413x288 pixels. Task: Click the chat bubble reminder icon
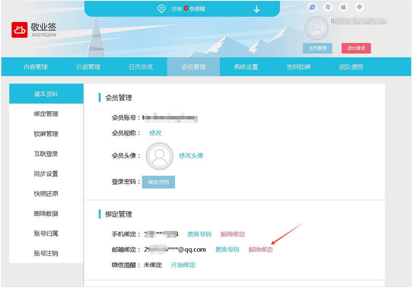161,9
